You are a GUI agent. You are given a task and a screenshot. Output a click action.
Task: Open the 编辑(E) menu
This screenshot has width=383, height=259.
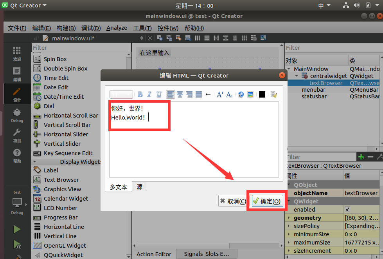tap(41, 28)
